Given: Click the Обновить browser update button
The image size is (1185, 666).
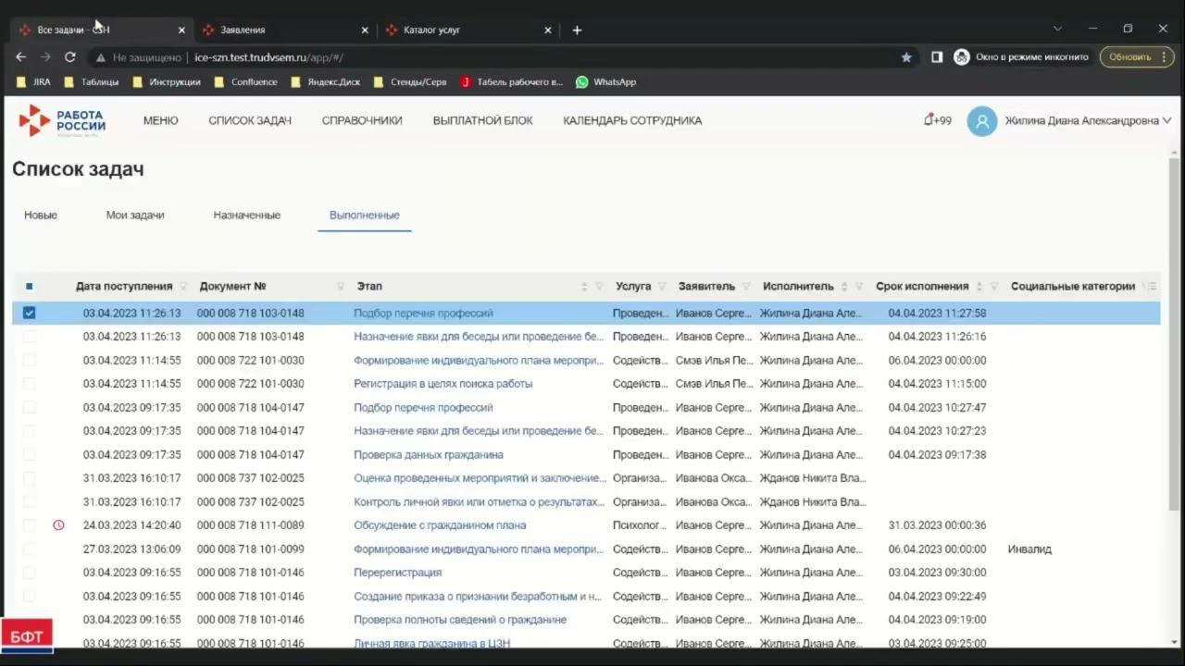Looking at the screenshot, I should click(x=1135, y=57).
